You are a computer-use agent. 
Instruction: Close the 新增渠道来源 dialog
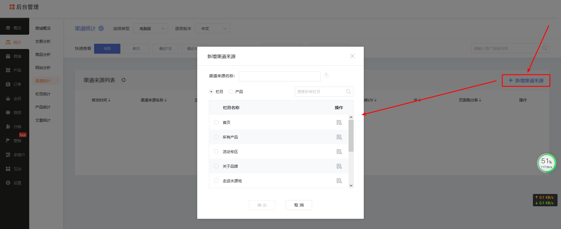[352, 56]
